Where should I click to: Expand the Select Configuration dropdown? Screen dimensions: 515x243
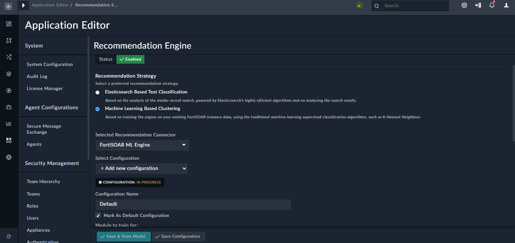pyautogui.click(x=141, y=168)
